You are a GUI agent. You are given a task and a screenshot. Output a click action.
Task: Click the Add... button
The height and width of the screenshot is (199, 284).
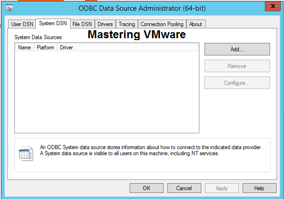pyautogui.click(x=237, y=49)
